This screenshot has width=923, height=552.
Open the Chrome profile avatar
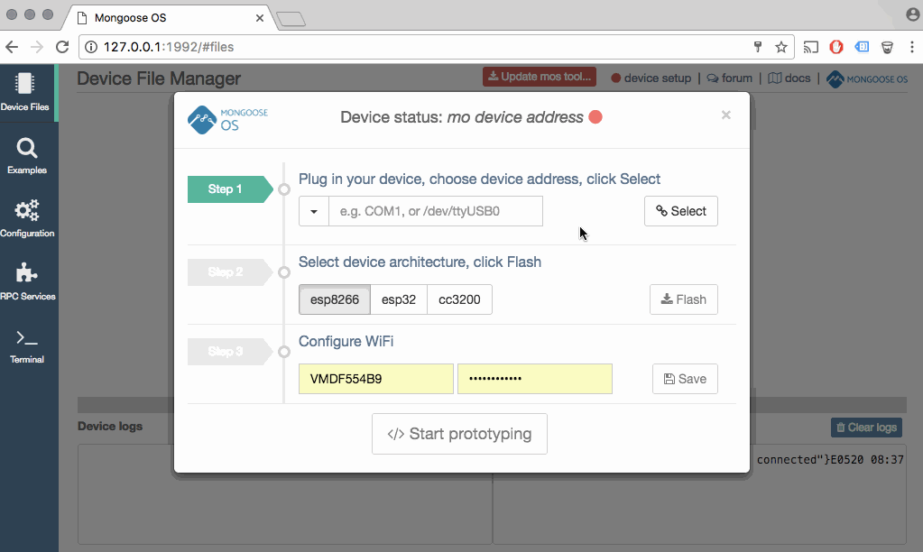(913, 14)
